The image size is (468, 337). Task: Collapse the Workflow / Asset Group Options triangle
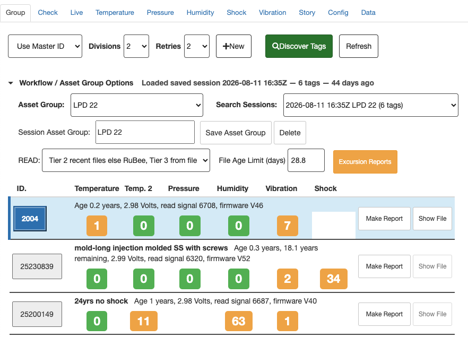click(11, 83)
